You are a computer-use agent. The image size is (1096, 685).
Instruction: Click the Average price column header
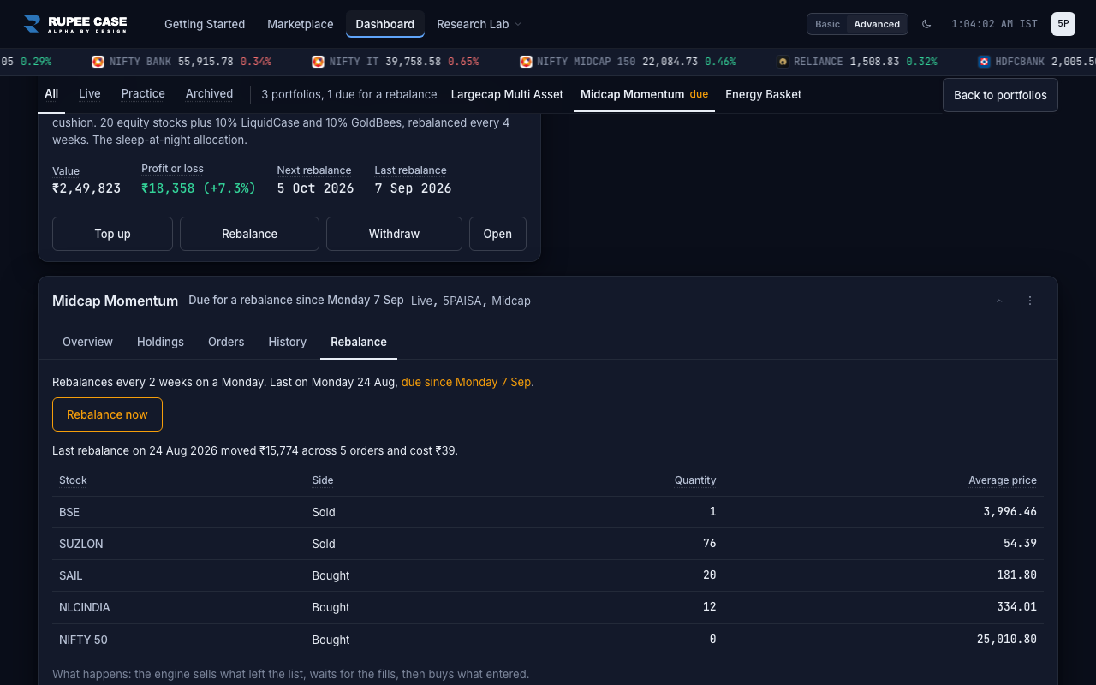[1003, 480]
